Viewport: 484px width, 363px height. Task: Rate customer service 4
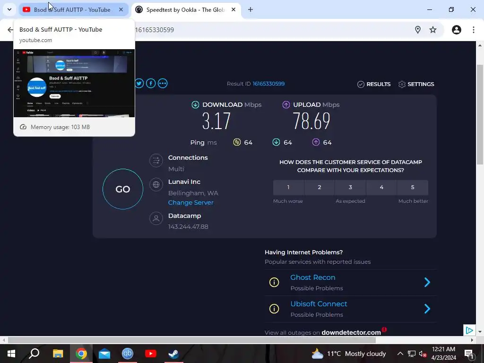click(381, 187)
